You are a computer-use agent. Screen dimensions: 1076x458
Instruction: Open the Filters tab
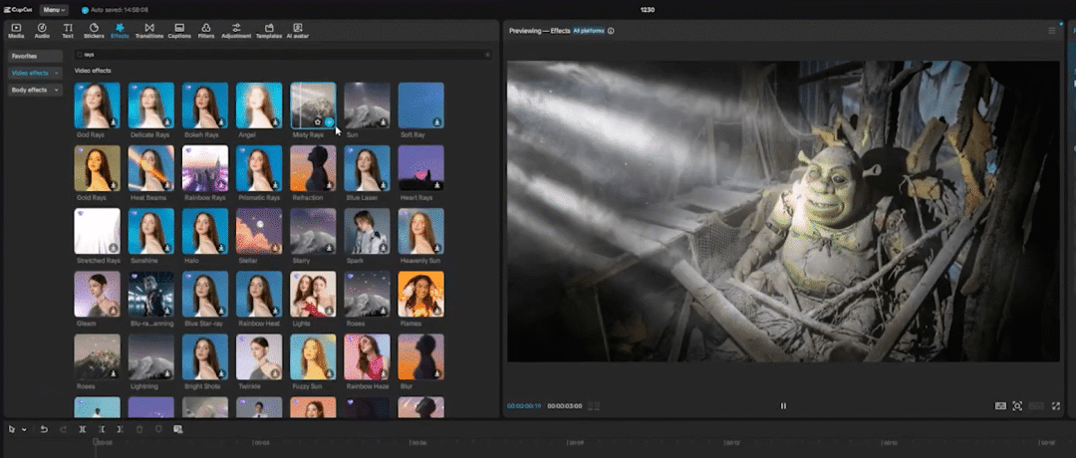(206, 31)
